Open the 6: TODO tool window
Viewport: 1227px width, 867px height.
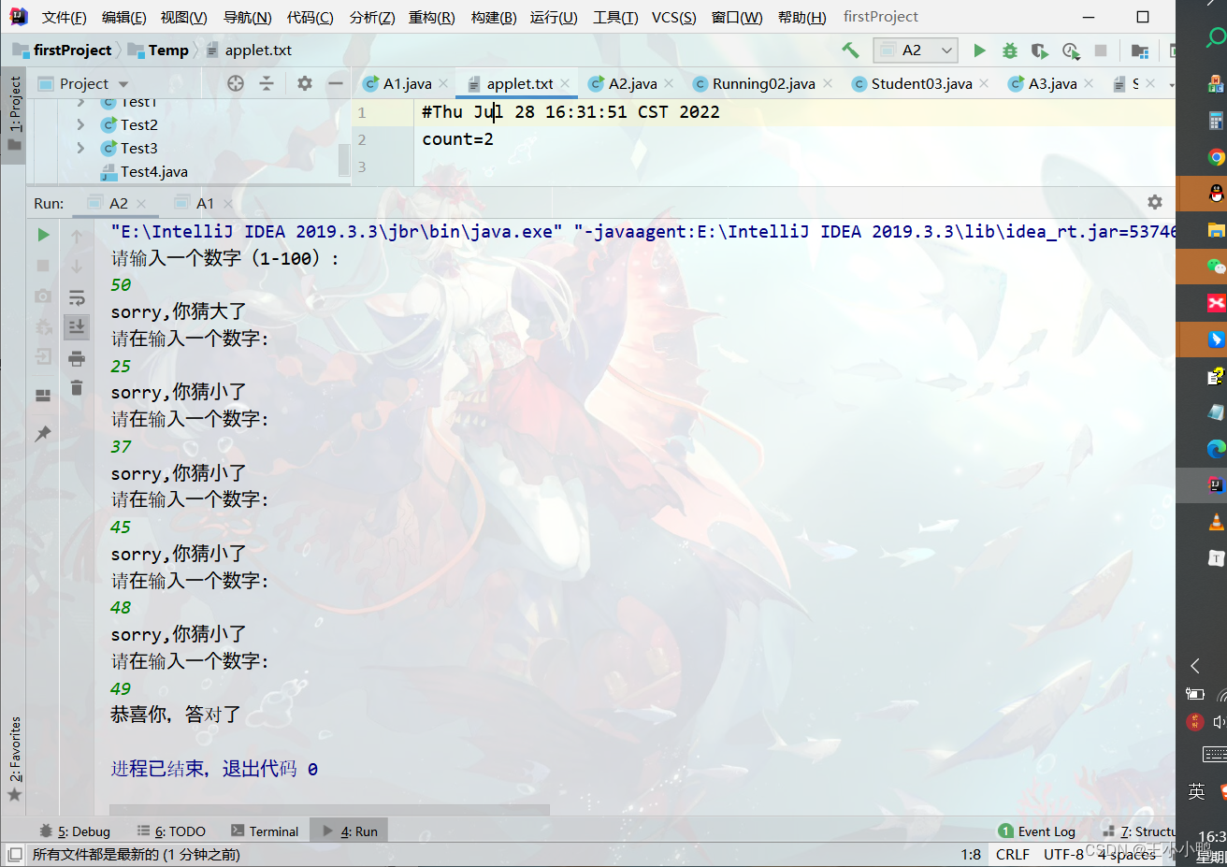click(x=171, y=831)
